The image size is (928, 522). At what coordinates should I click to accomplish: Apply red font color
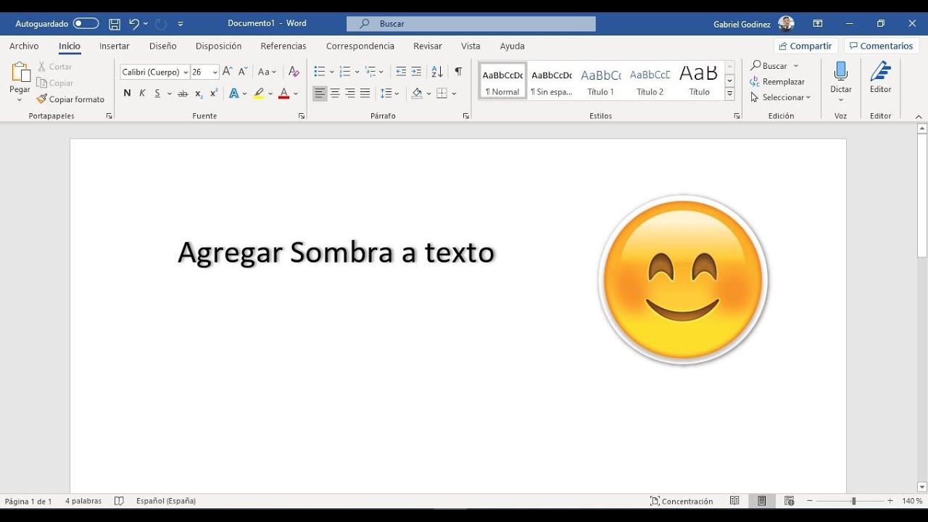(283, 94)
